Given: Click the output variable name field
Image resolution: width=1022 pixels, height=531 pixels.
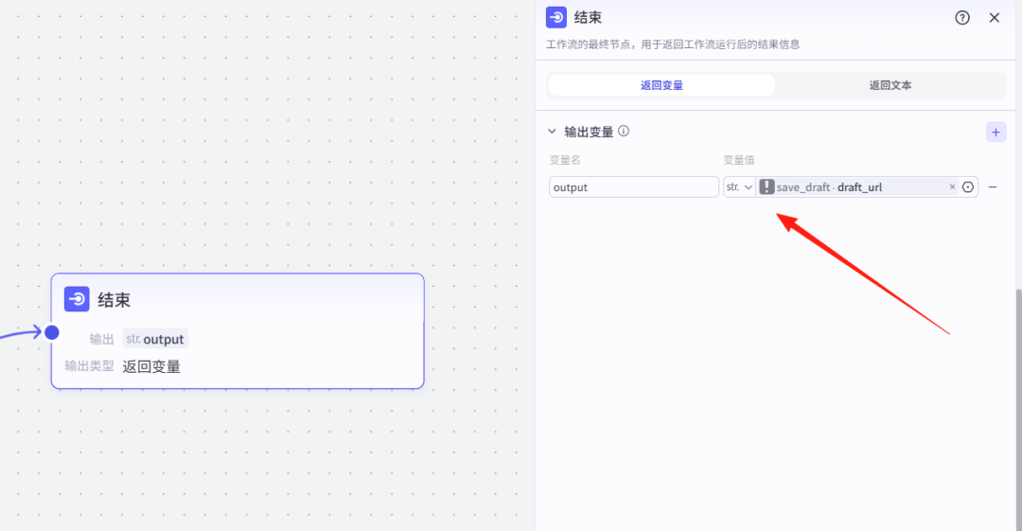Looking at the screenshot, I should tap(633, 187).
